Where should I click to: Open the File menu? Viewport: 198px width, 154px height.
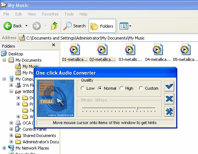(6, 14)
